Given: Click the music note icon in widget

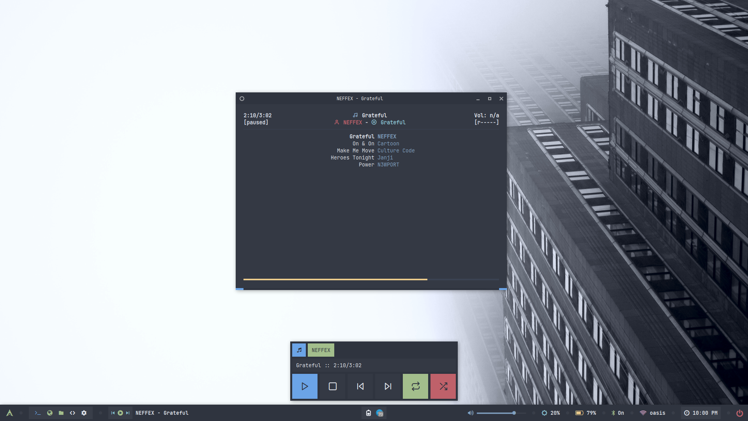Looking at the screenshot, I should point(299,350).
